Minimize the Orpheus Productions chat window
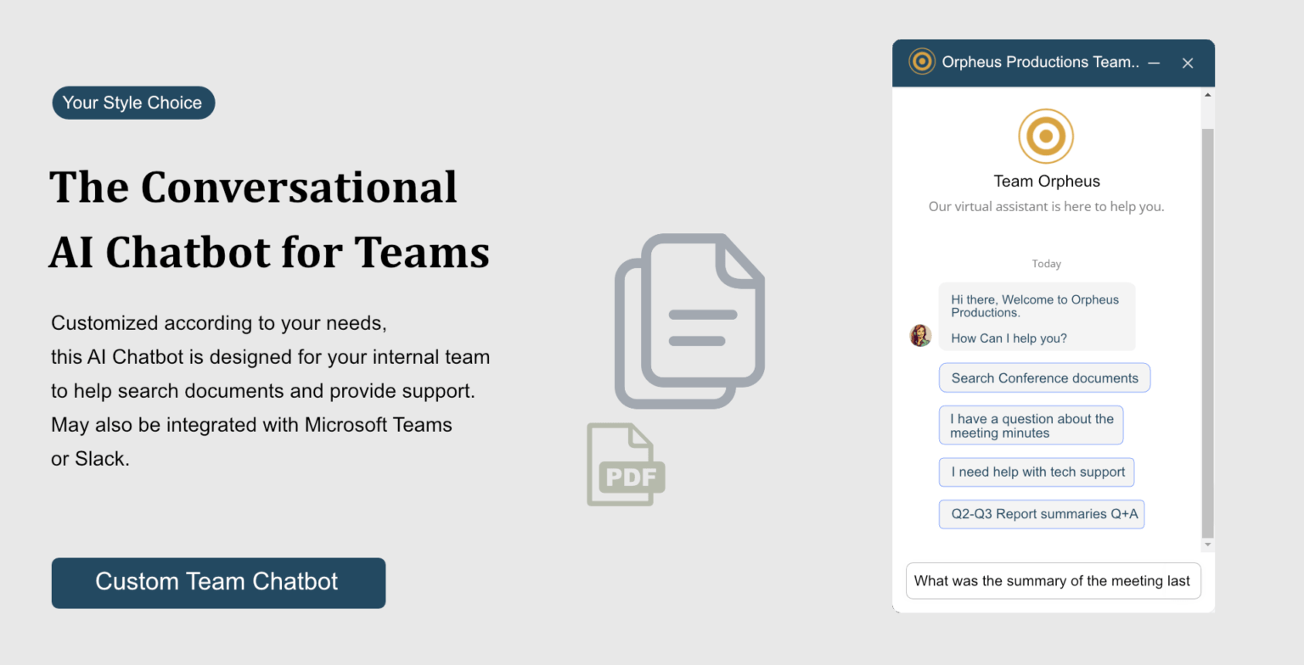This screenshot has width=1304, height=665. pyautogui.click(x=1154, y=62)
